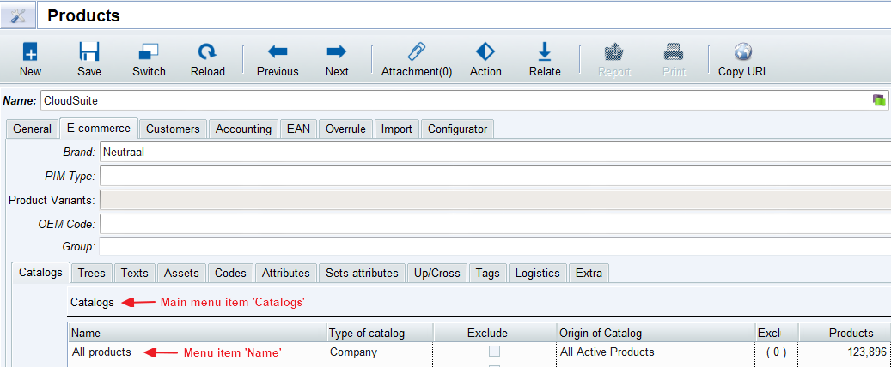891x367 pixels.
Task: Toggle Exclude checkbox for All products
Action: [x=495, y=352]
